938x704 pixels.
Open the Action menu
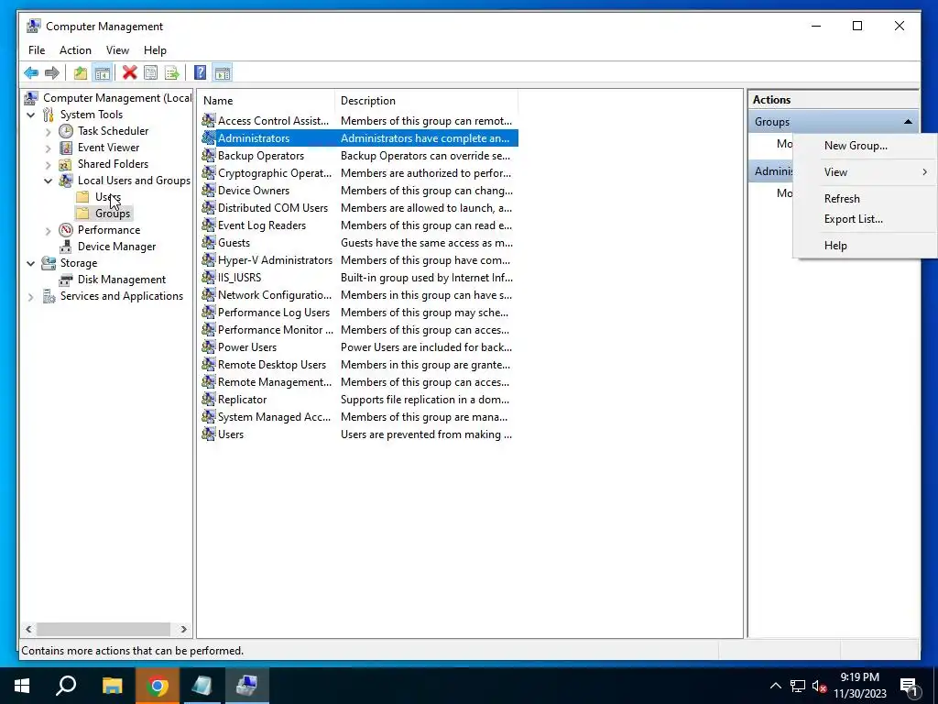[x=75, y=50]
